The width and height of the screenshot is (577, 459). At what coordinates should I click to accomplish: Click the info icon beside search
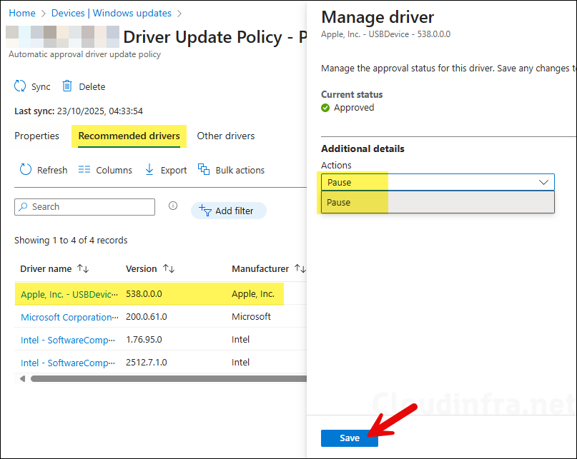coord(172,206)
